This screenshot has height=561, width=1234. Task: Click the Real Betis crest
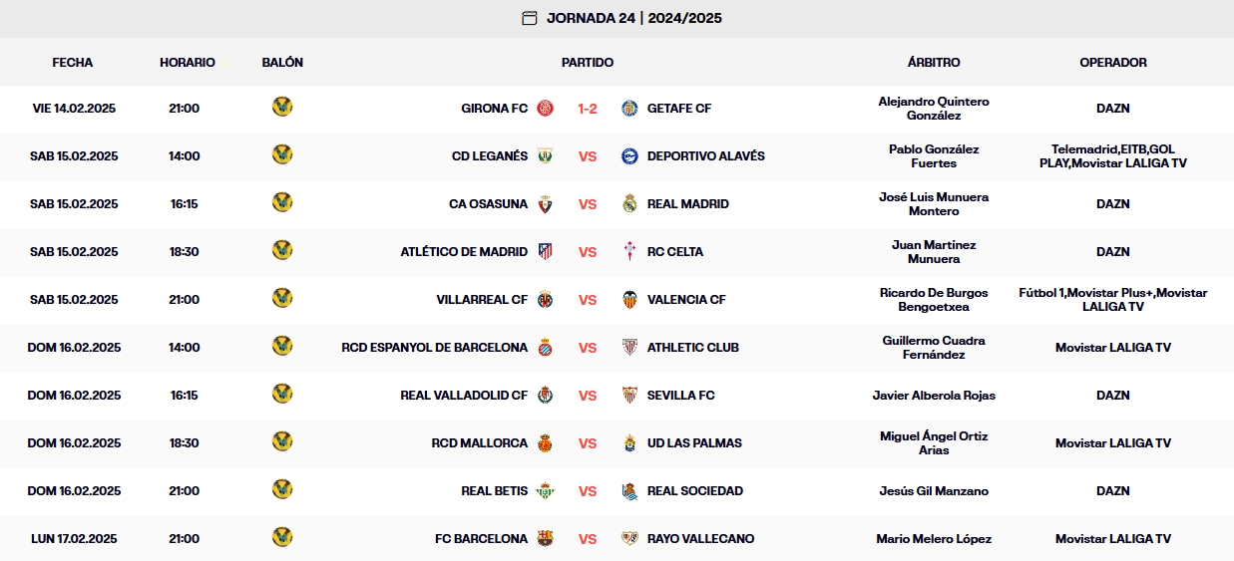[546, 491]
